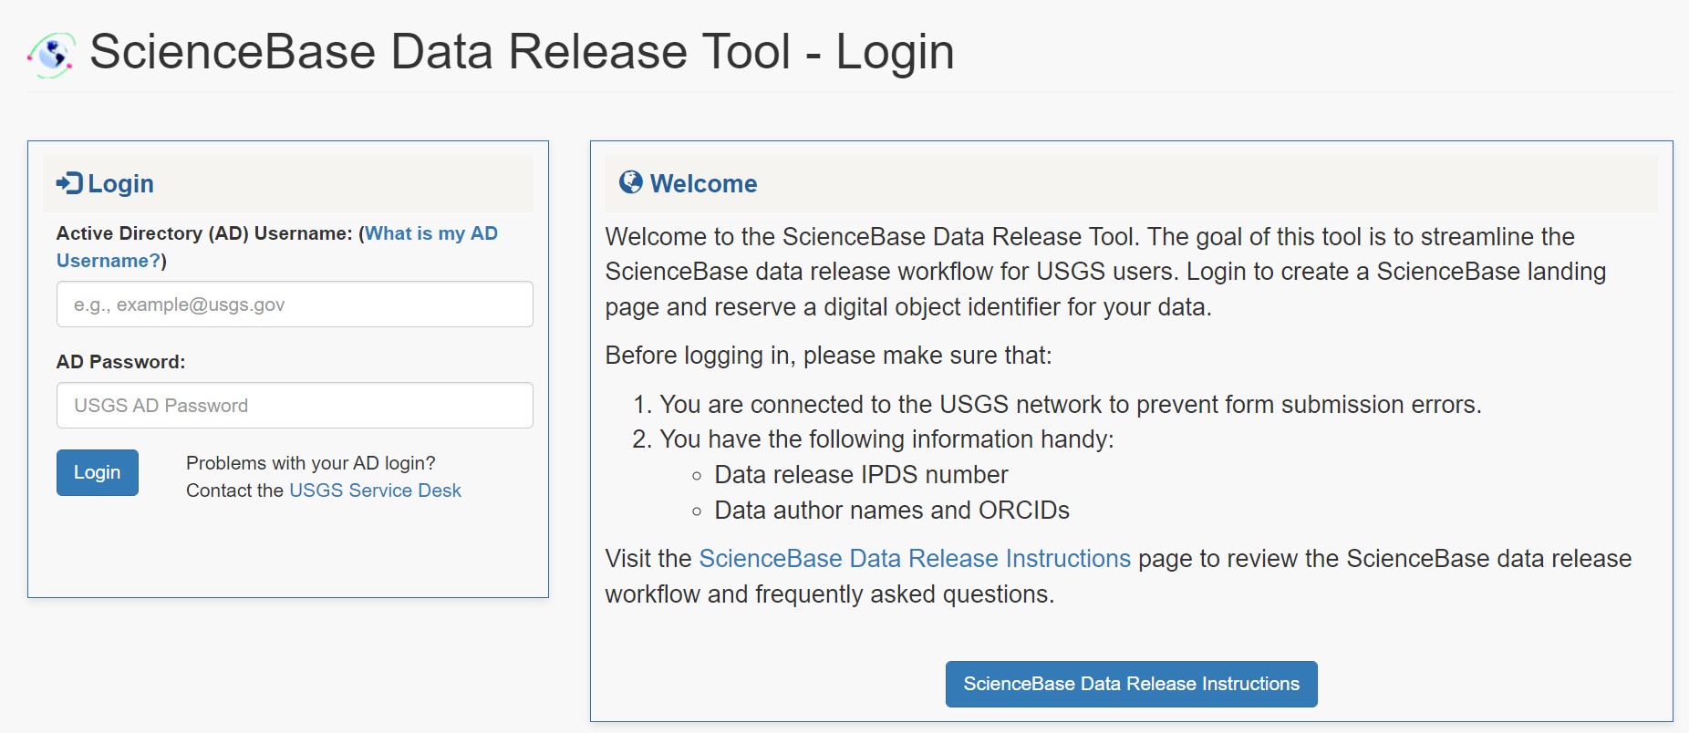
Task: Focus the USGS AD Password field
Action: pyautogui.click(x=295, y=406)
